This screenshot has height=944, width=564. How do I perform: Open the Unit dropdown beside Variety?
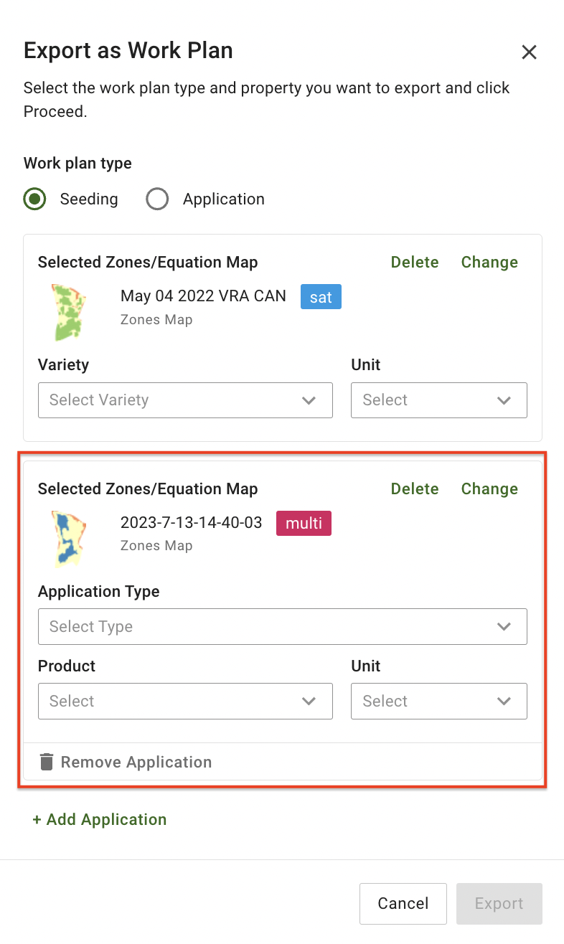pos(438,400)
